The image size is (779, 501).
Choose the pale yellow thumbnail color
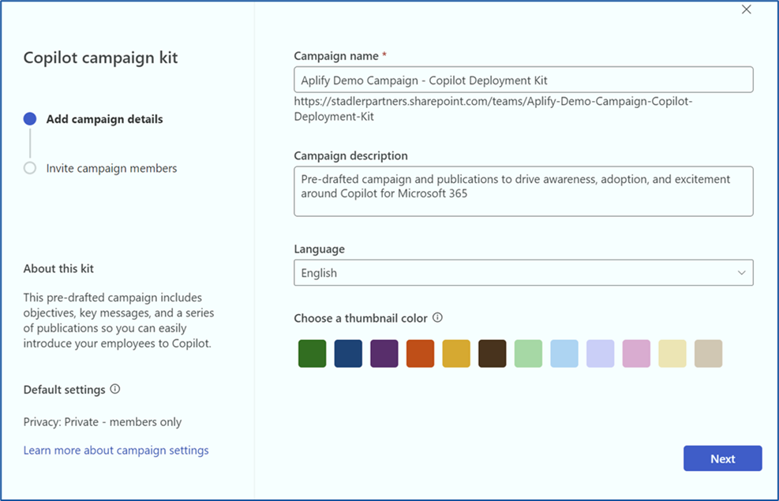(672, 353)
